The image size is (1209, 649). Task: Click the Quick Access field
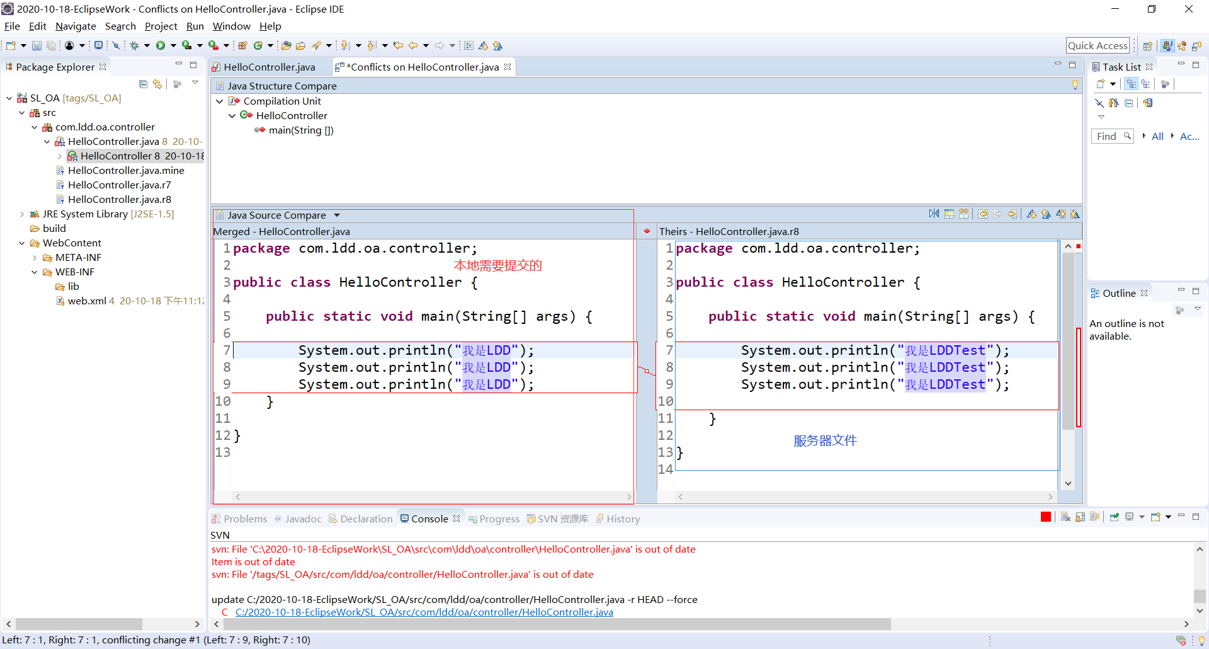(x=1098, y=45)
